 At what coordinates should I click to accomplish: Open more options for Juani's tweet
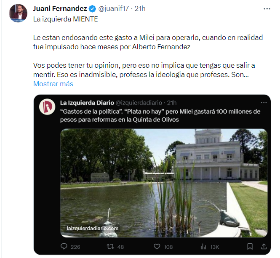267,9
